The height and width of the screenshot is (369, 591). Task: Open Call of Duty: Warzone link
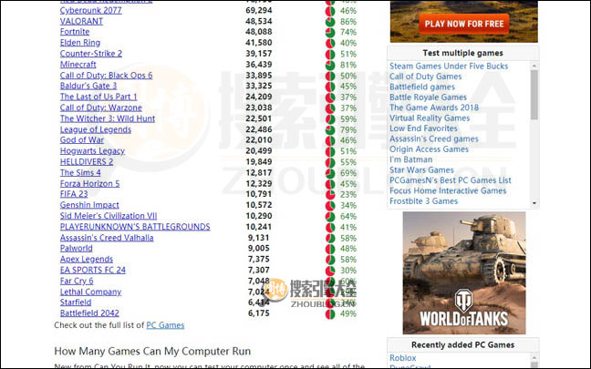pos(101,108)
